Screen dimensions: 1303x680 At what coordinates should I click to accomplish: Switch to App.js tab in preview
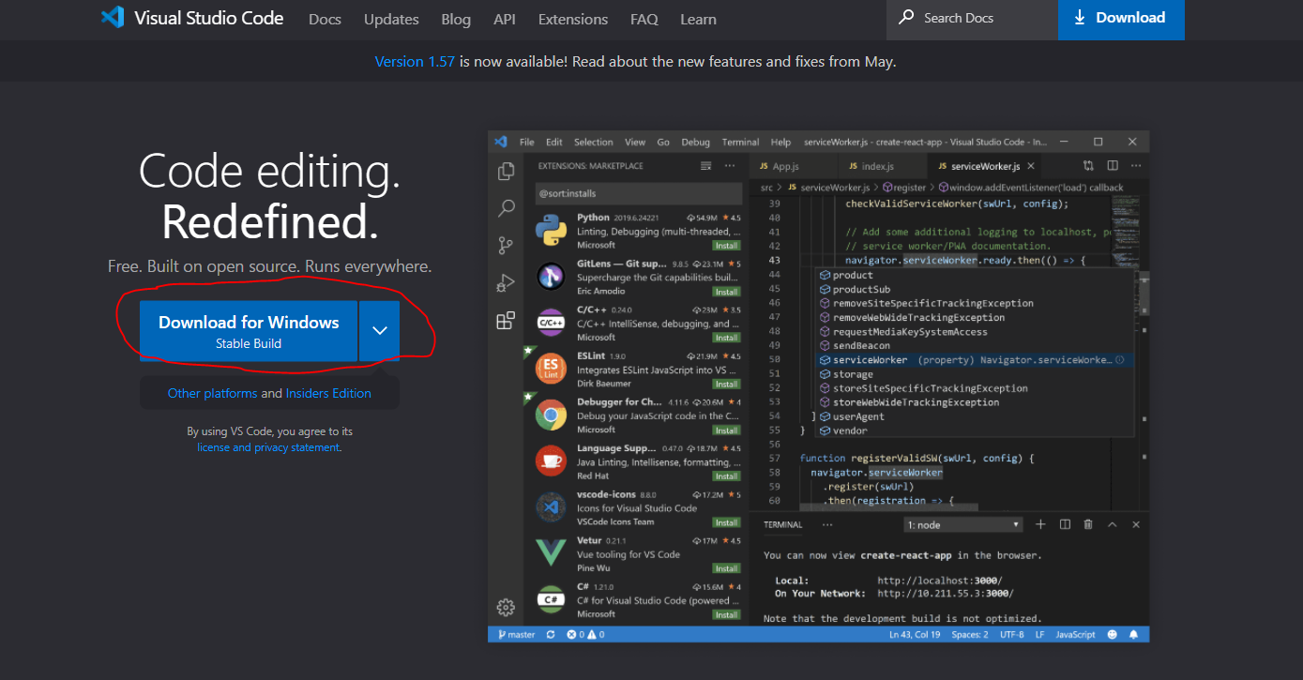[779, 166]
